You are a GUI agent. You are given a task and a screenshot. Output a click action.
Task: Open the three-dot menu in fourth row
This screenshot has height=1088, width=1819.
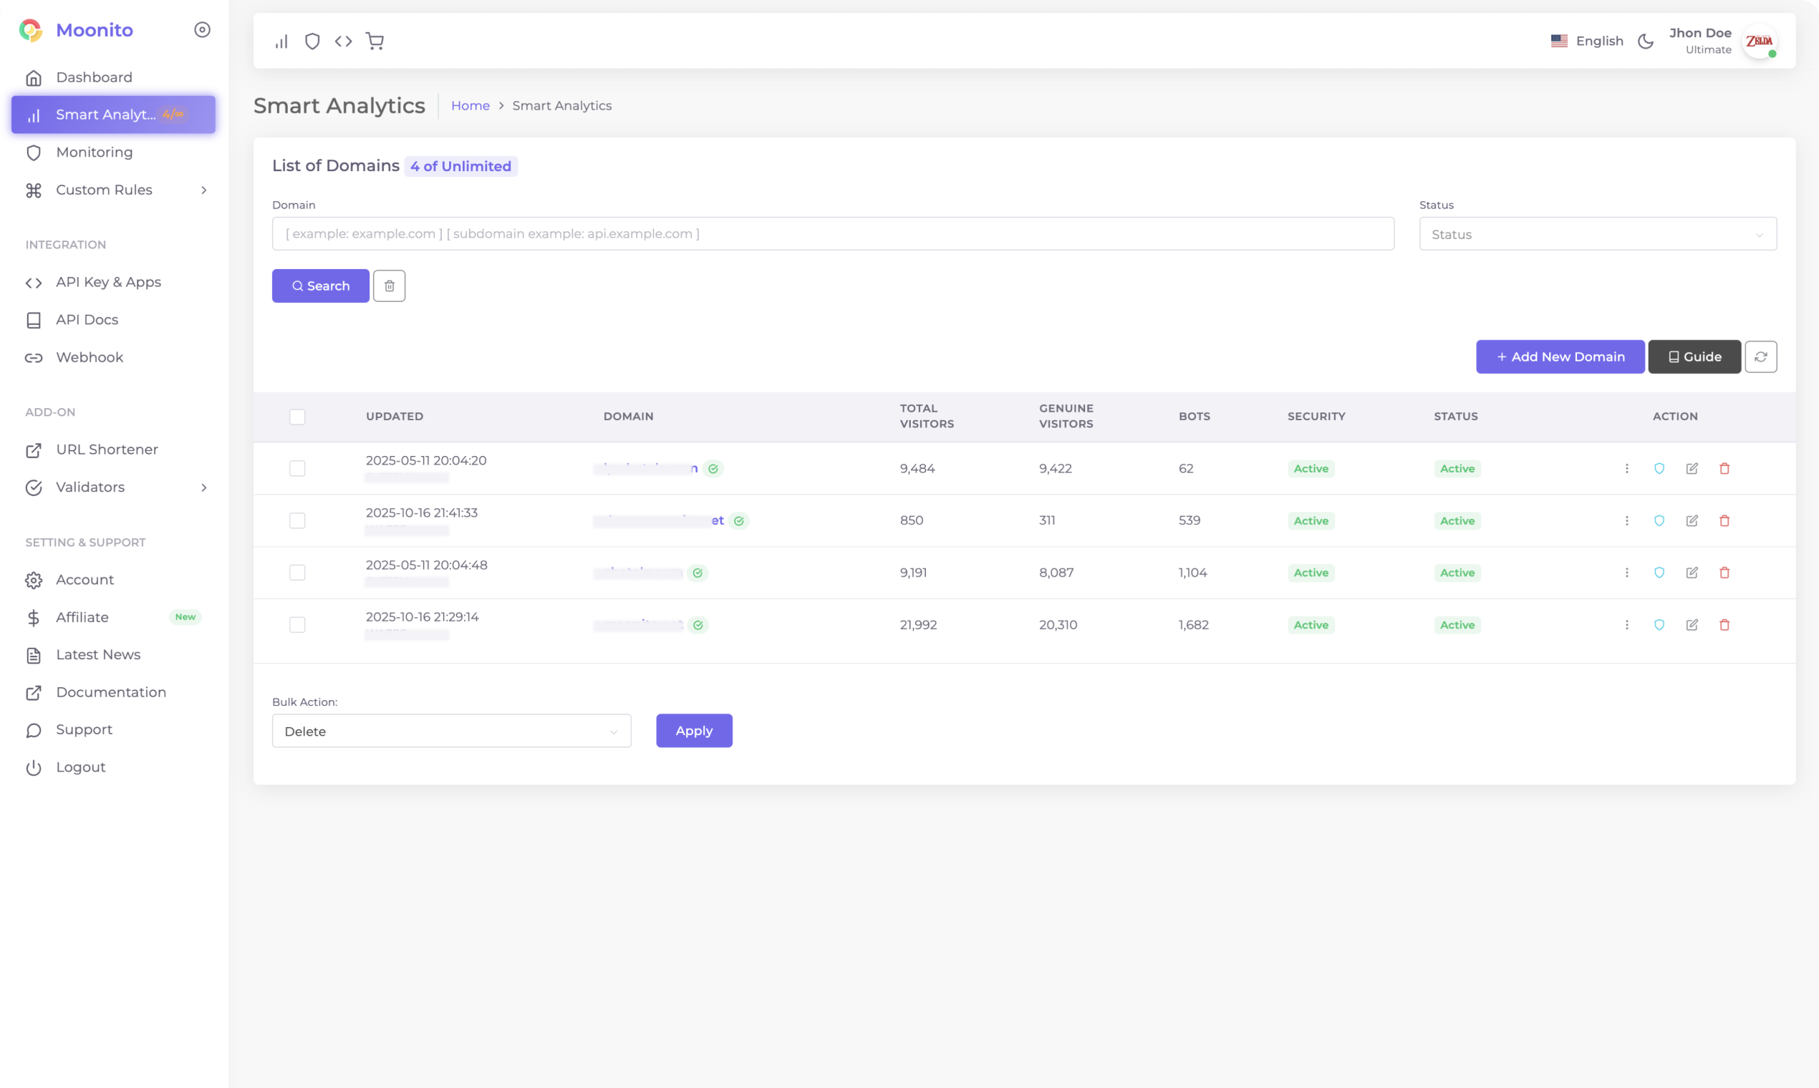pyautogui.click(x=1626, y=625)
